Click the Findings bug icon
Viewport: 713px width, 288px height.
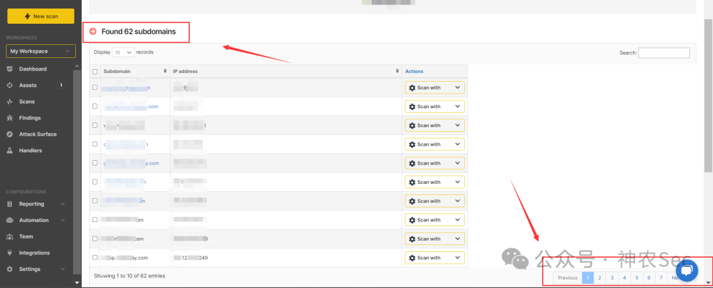coord(9,118)
